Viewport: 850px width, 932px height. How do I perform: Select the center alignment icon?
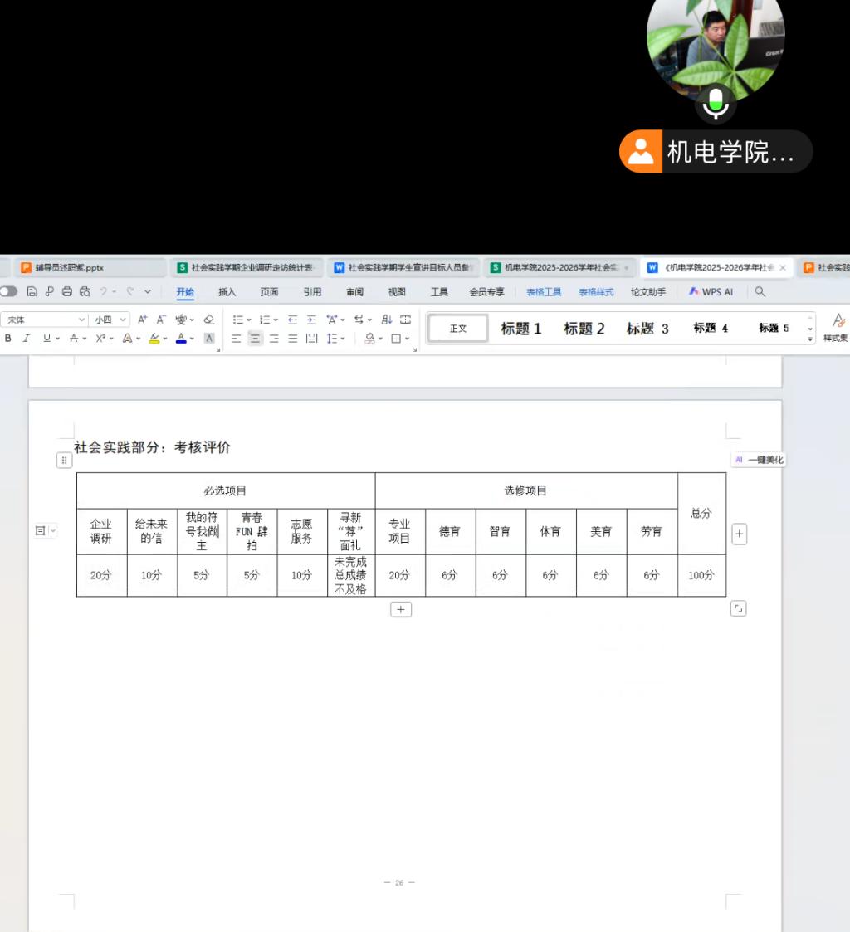pos(255,339)
